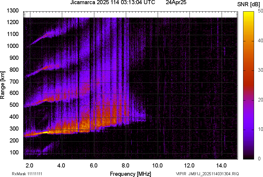Click the frequency tick label 14.0
The width and height of the screenshot is (263, 177).
coord(221,166)
